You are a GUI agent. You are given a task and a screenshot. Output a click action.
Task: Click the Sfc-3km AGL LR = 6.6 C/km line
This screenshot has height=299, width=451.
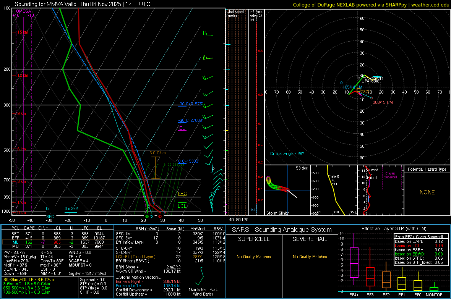pos(29,280)
